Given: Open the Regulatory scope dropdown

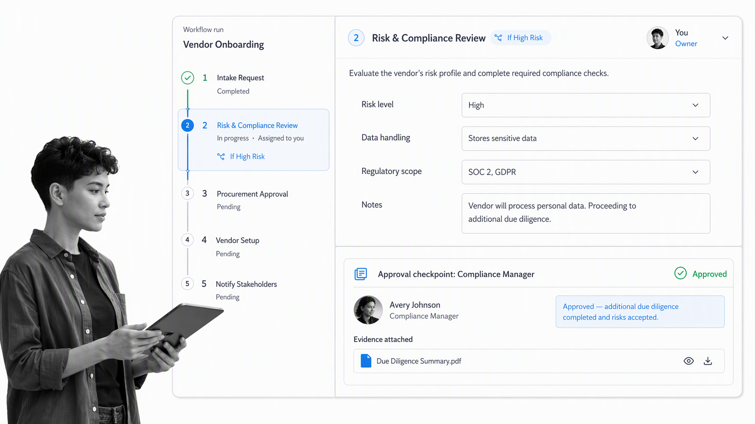Looking at the screenshot, I should tap(586, 172).
